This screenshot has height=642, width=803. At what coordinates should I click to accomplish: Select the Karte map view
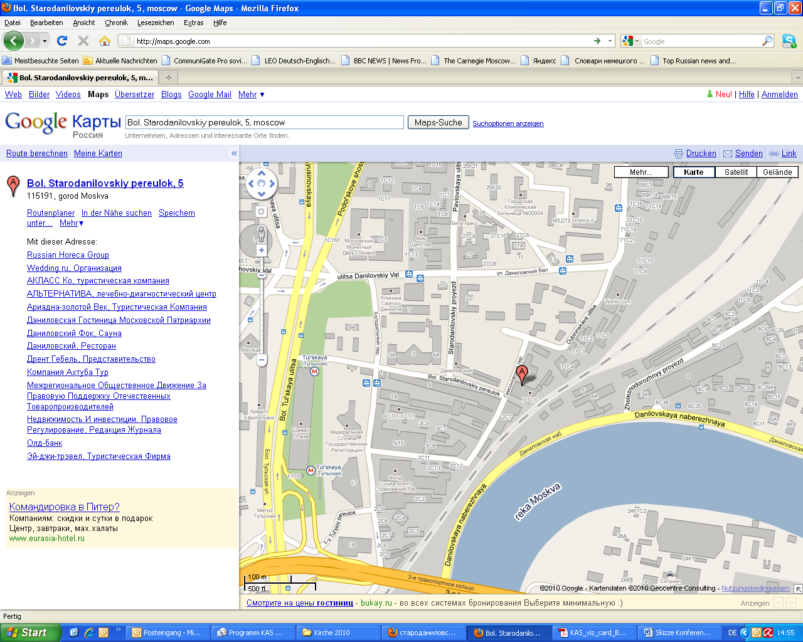pos(694,172)
